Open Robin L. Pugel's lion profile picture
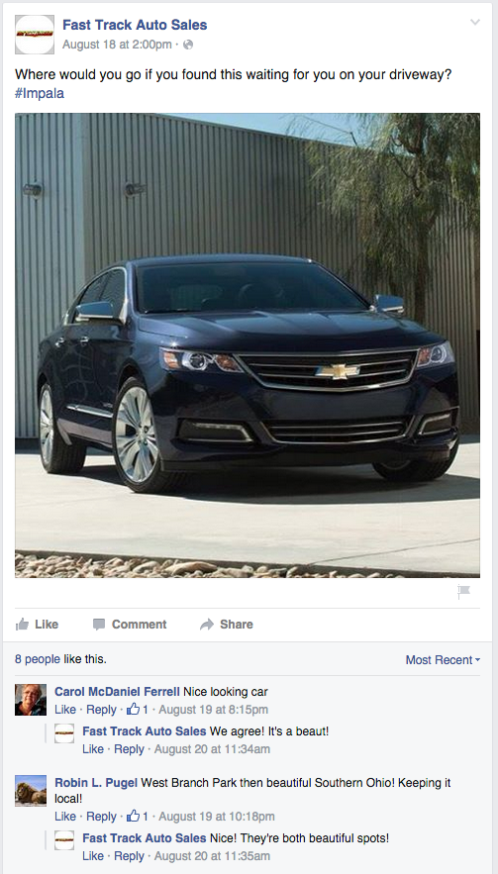Image resolution: width=498 pixels, height=874 pixels. pyautogui.click(x=31, y=791)
